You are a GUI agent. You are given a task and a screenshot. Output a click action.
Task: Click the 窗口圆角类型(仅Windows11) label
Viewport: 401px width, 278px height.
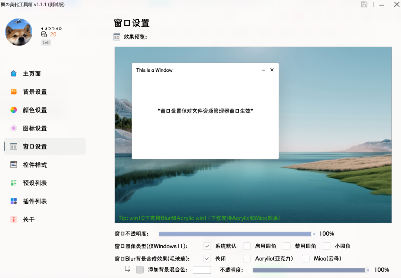[x=151, y=246]
